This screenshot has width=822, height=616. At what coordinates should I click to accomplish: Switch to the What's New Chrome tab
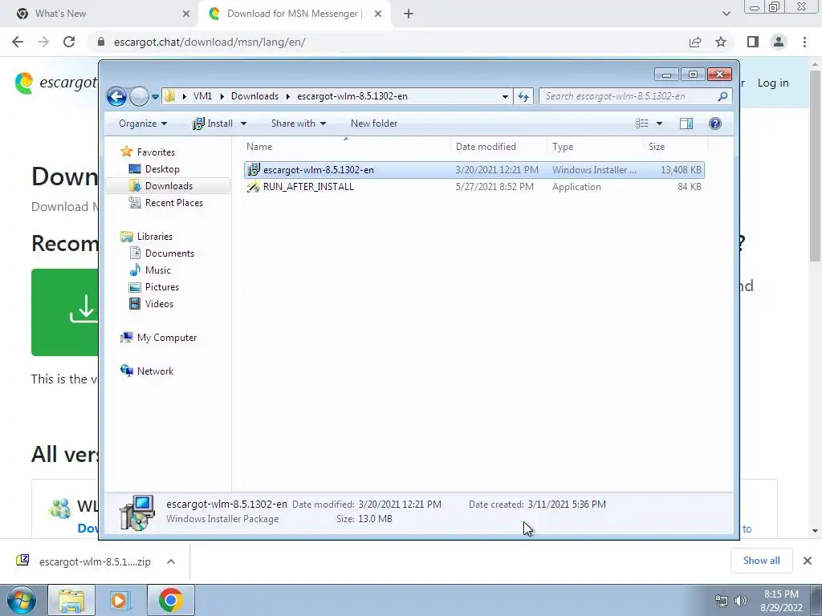pyautogui.click(x=99, y=14)
